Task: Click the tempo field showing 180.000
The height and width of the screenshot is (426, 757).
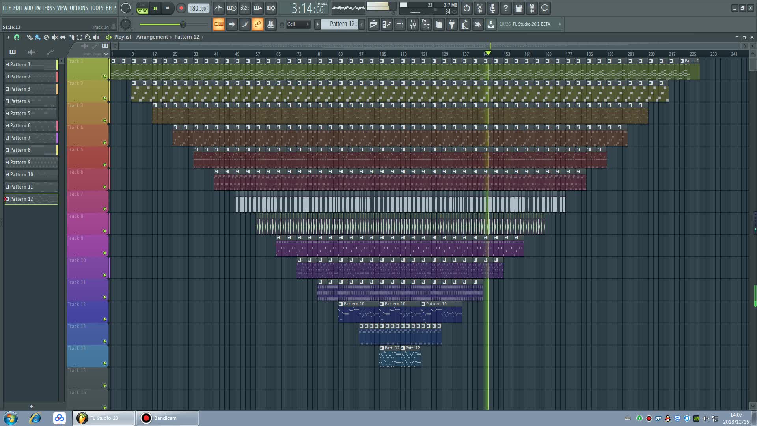Action: point(198,8)
